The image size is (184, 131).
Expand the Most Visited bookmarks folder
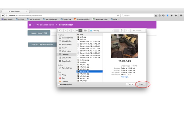pos(8,19)
